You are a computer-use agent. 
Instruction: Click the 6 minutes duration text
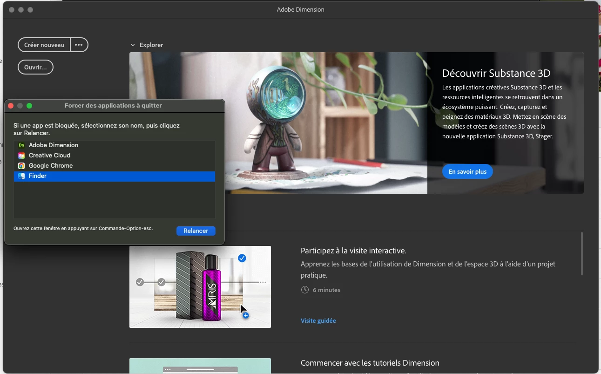pos(326,290)
